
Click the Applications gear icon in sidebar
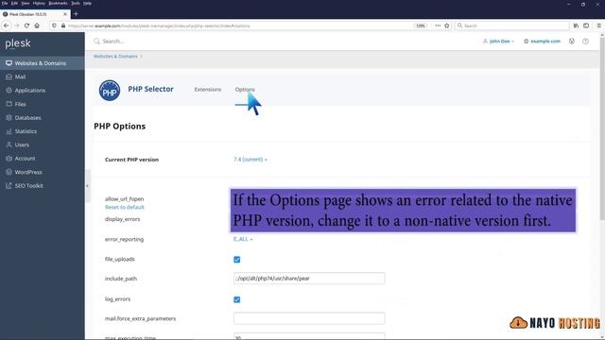click(x=9, y=91)
